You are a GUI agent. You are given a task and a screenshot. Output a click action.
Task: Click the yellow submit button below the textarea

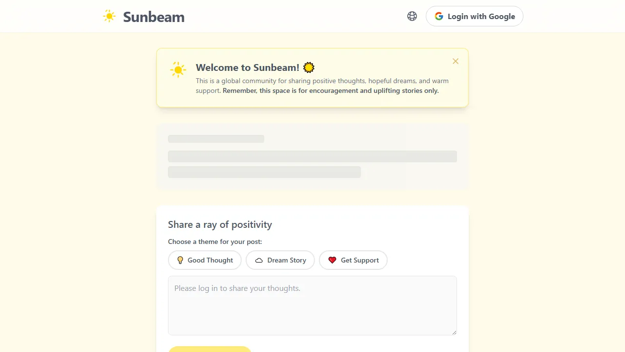click(x=210, y=350)
